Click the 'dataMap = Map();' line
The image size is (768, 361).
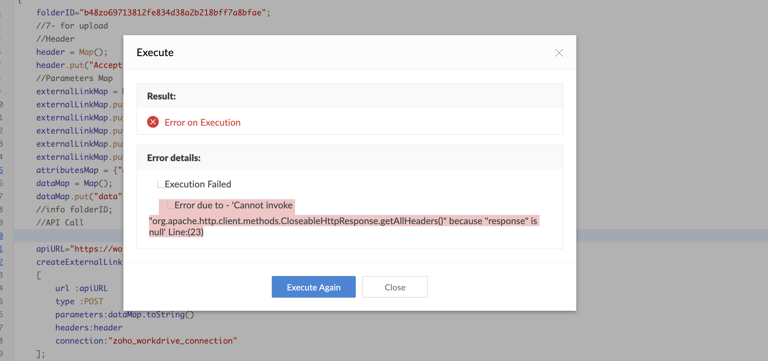pyautogui.click(x=74, y=183)
